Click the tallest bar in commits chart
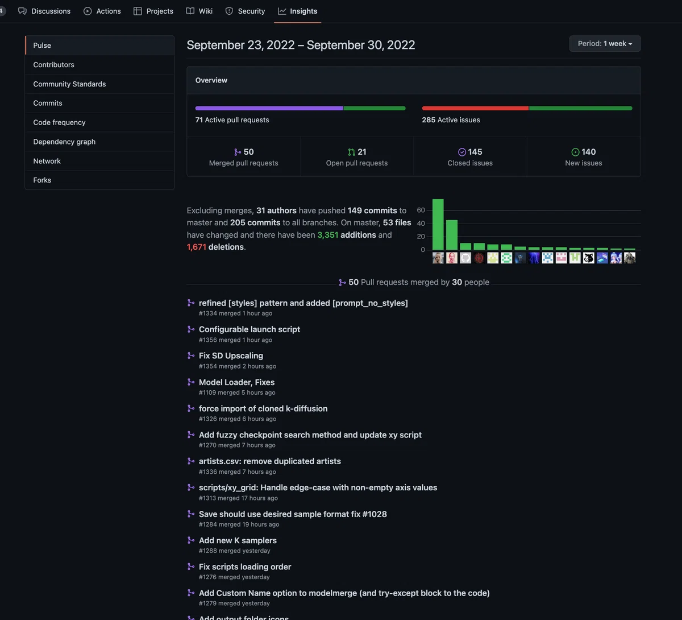Image resolution: width=682 pixels, height=620 pixels. (438, 225)
